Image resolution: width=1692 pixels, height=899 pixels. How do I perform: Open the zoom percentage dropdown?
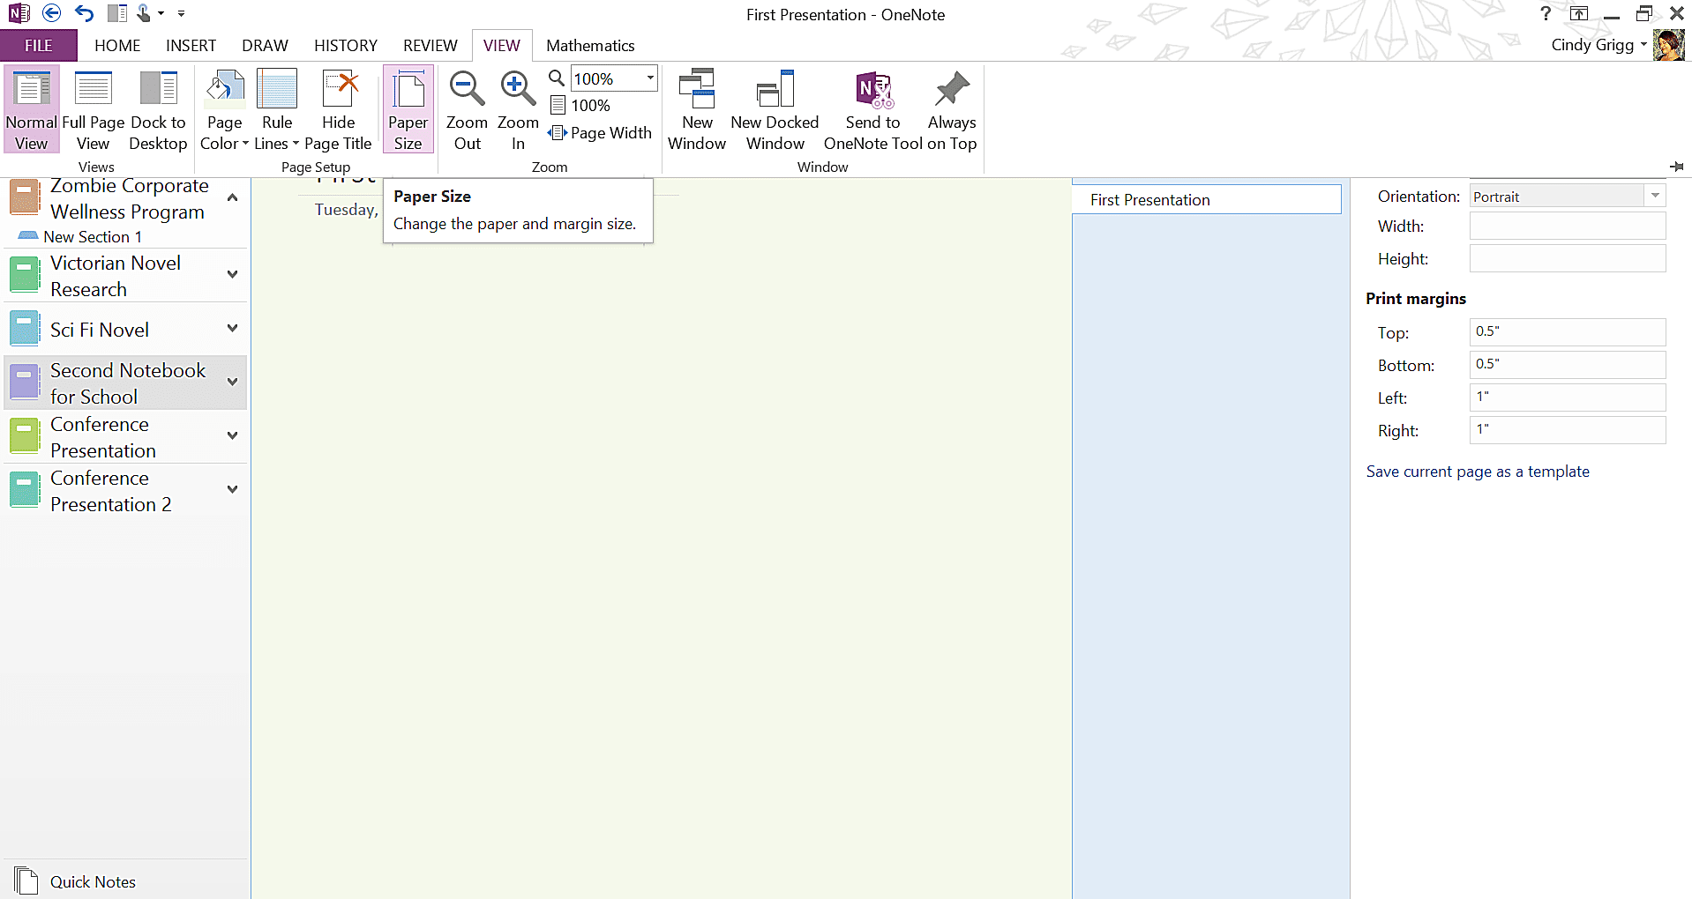point(650,78)
